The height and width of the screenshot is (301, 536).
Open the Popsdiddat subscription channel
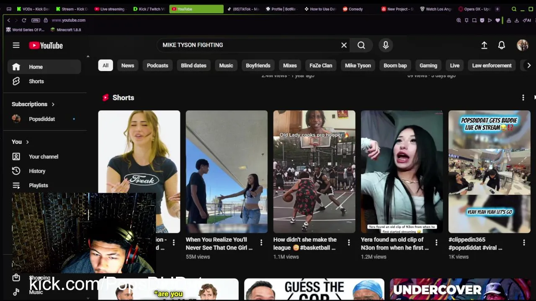pyautogui.click(x=44, y=119)
